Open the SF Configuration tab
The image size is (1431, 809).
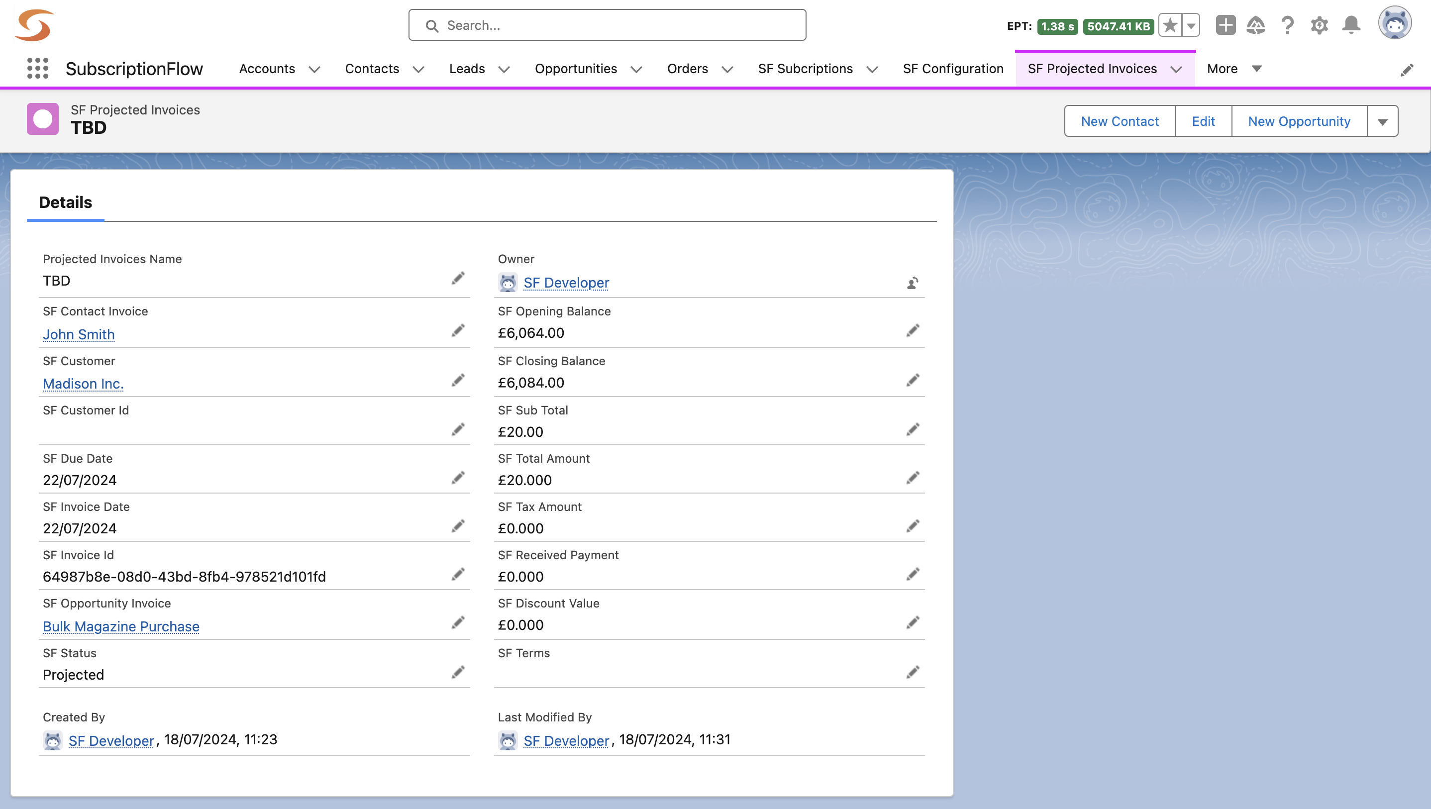(x=953, y=69)
